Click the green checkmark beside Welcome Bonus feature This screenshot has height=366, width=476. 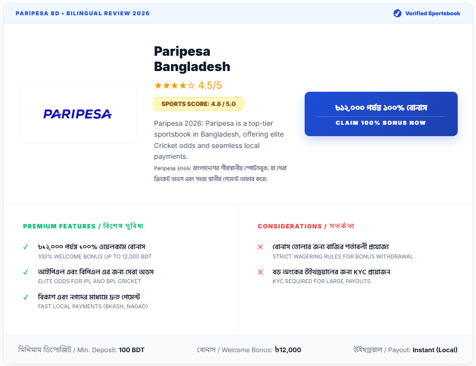(26, 247)
